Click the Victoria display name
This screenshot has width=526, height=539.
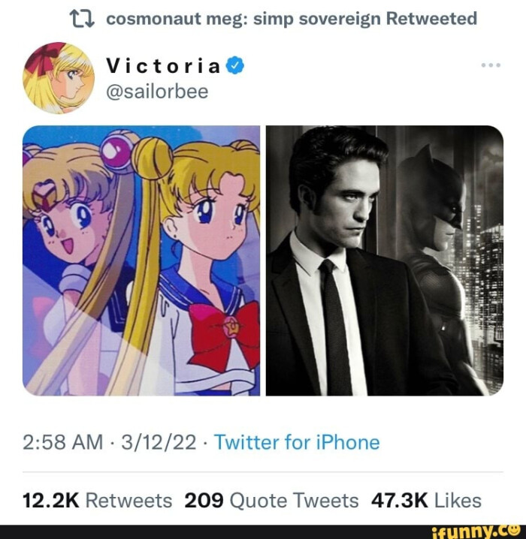(x=163, y=66)
